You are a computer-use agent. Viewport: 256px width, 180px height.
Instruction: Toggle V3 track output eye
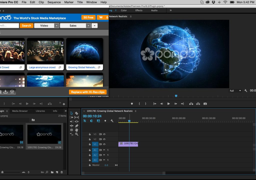coord(104,134)
